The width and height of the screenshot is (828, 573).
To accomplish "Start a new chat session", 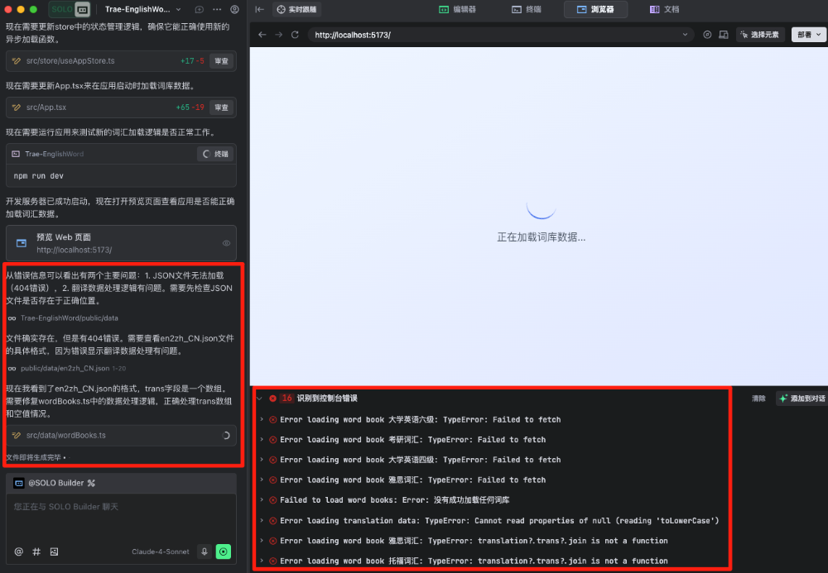I will [x=199, y=9].
